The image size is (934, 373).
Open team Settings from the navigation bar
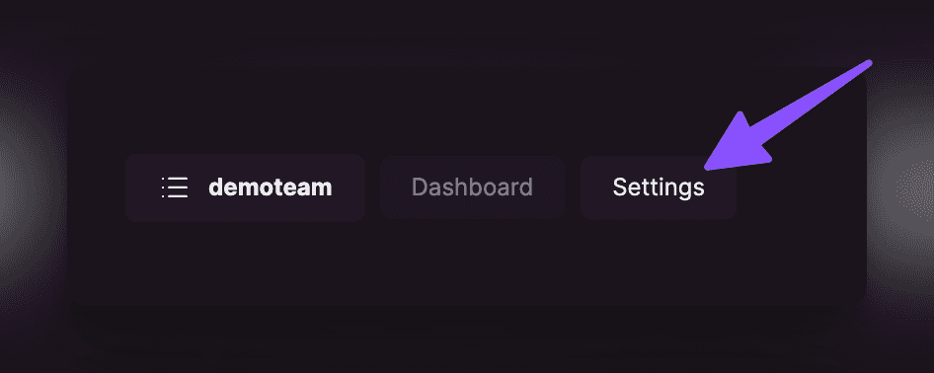[x=659, y=187]
